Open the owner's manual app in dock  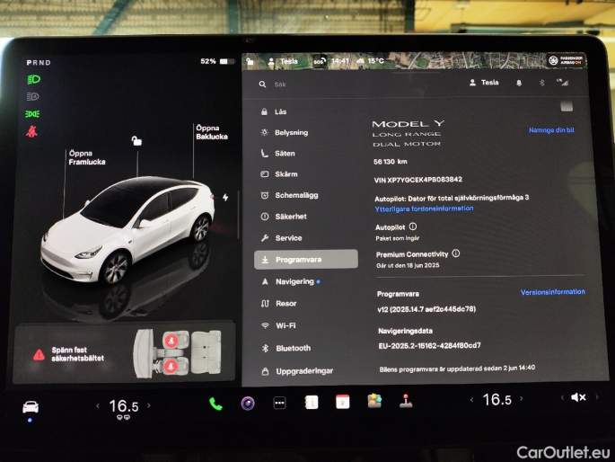click(312, 403)
